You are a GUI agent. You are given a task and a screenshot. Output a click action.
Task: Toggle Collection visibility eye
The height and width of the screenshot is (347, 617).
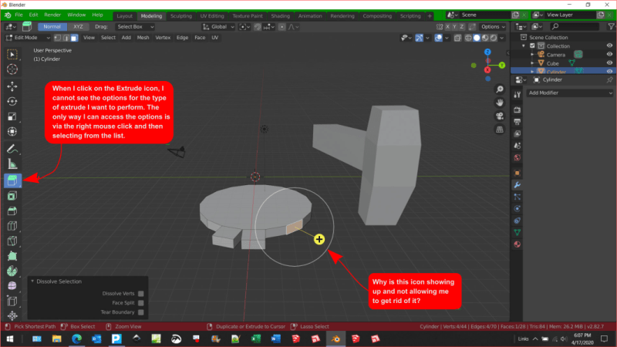click(x=609, y=45)
